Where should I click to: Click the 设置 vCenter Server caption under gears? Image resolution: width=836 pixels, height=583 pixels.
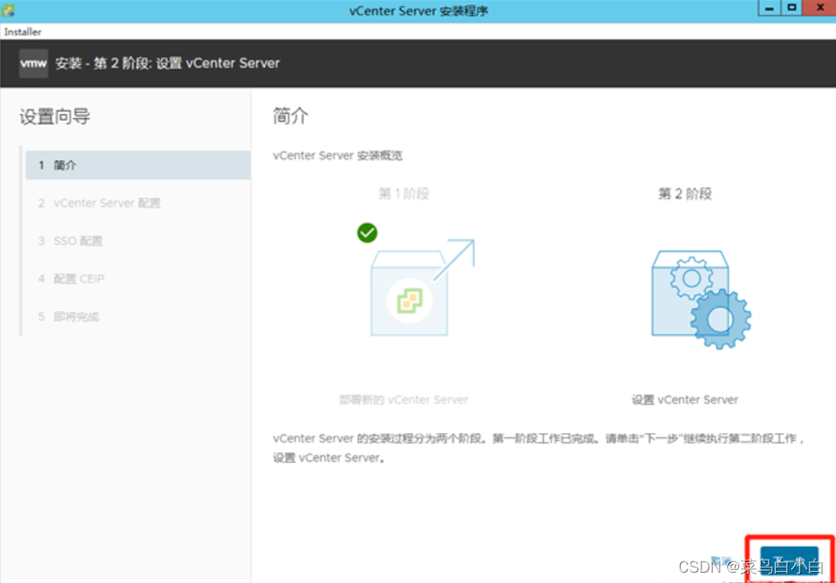tap(685, 400)
